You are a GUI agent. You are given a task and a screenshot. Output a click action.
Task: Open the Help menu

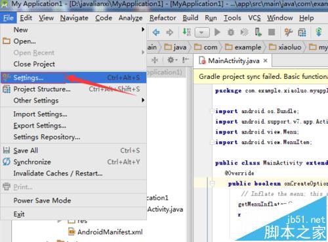(x=306, y=18)
